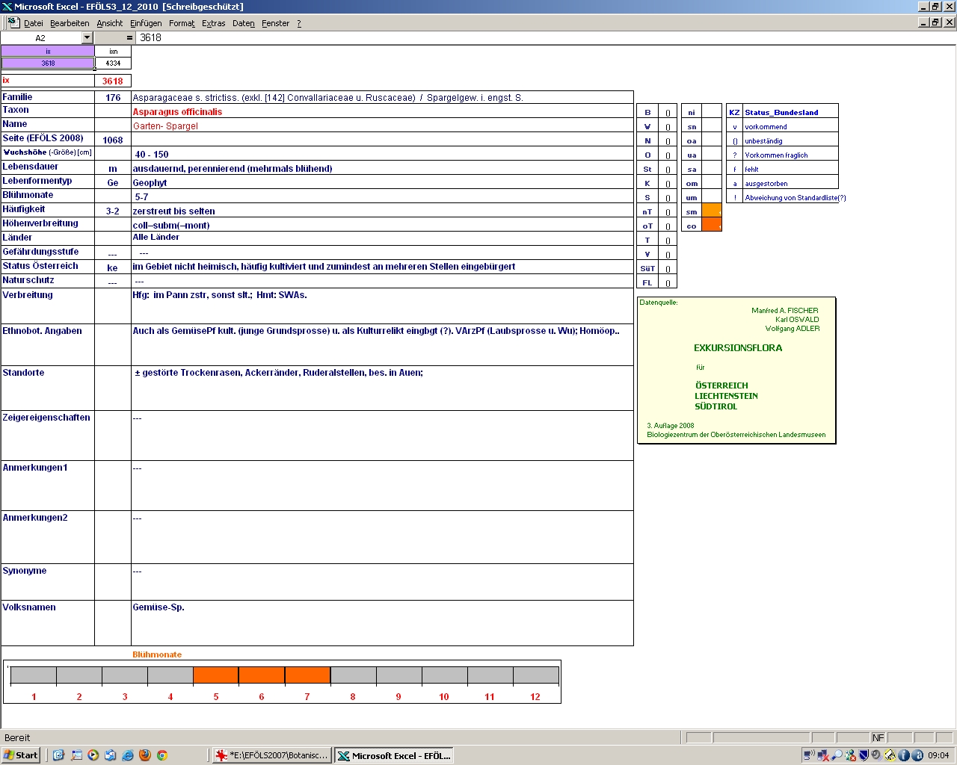Click the Wuchshöhe value 40 - 150
The image size is (957, 765).
pos(152,155)
